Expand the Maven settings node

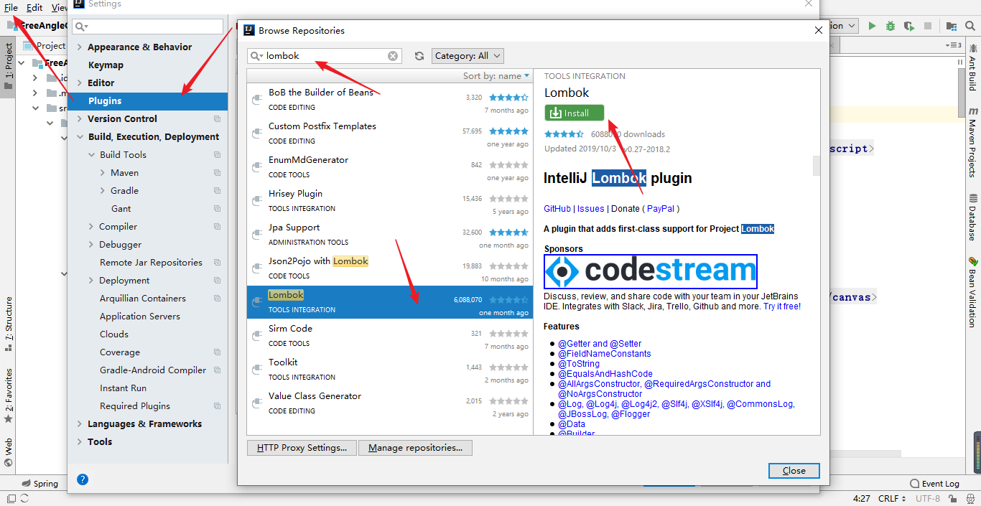point(103,173)
